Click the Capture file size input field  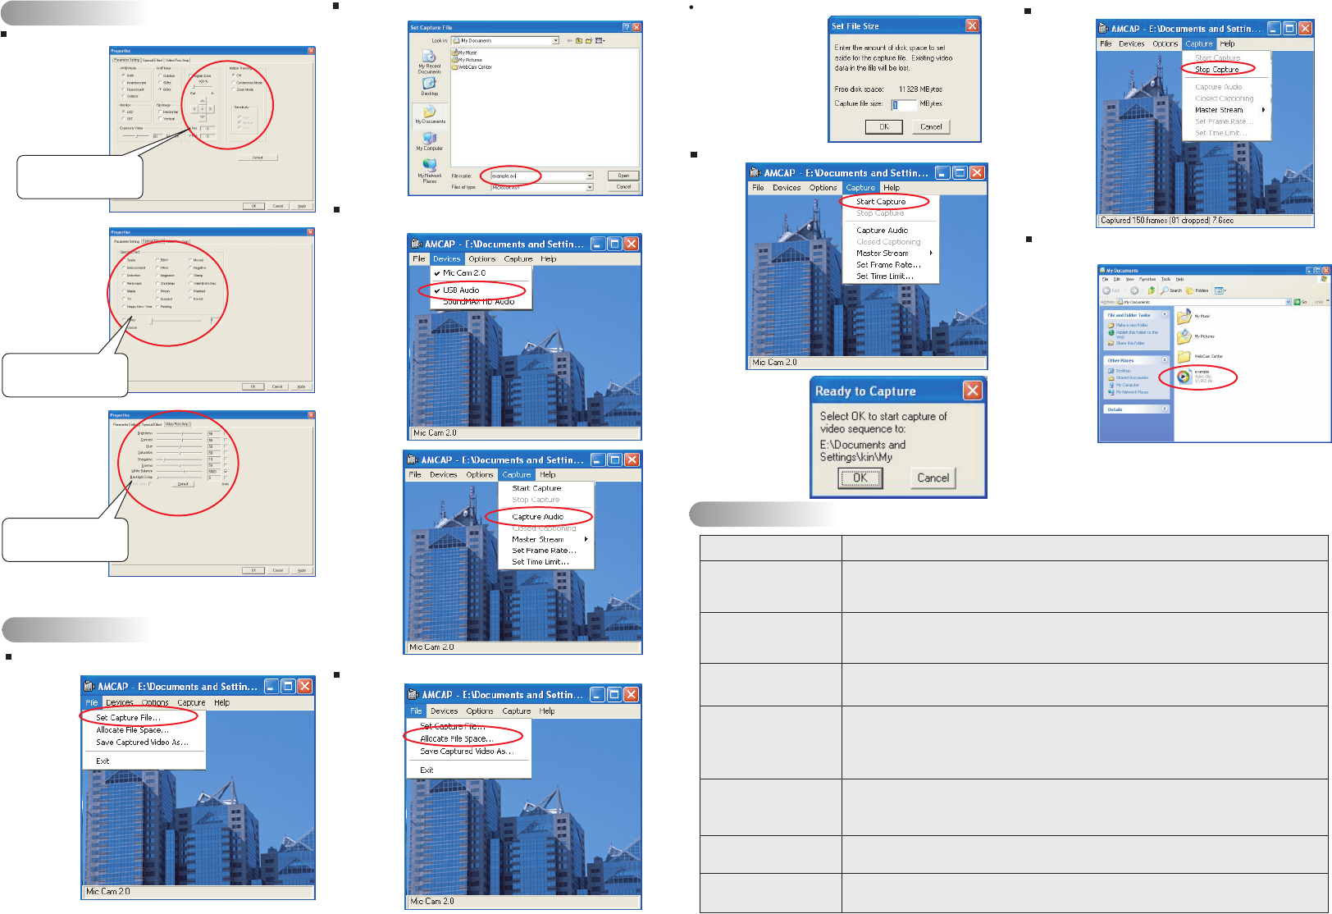tap(904, 104)
